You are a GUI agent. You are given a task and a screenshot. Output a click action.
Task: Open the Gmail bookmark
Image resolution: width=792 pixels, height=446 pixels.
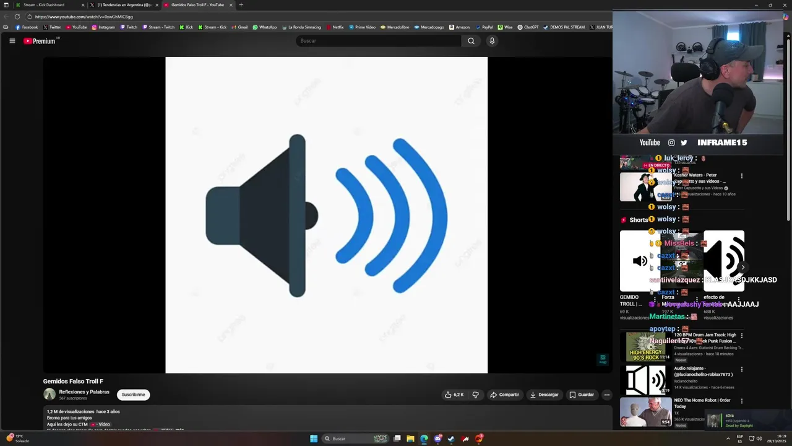pos(239,27)
